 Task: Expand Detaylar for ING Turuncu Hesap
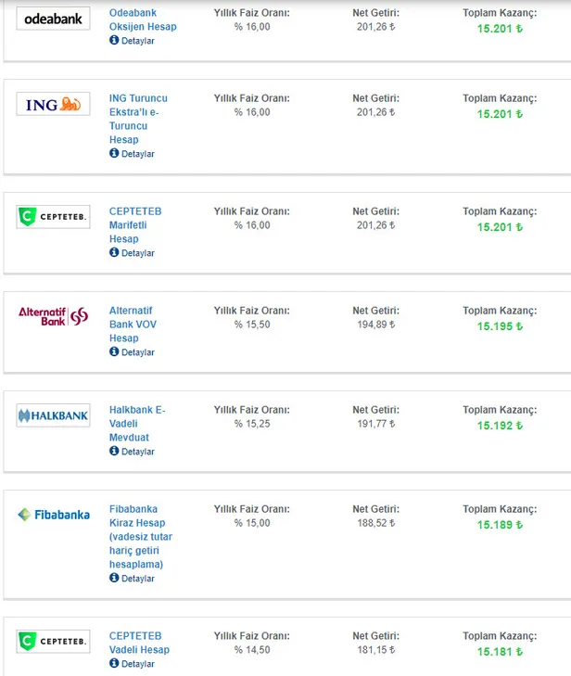click(132, 154)
